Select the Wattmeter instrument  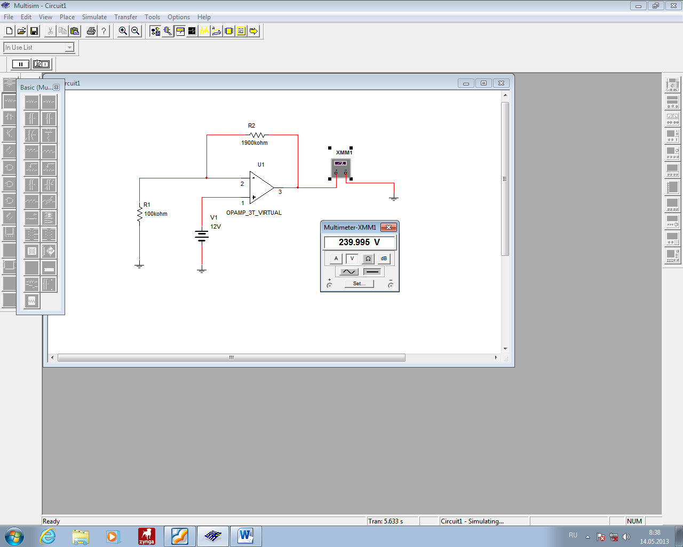tap(672, 119)
